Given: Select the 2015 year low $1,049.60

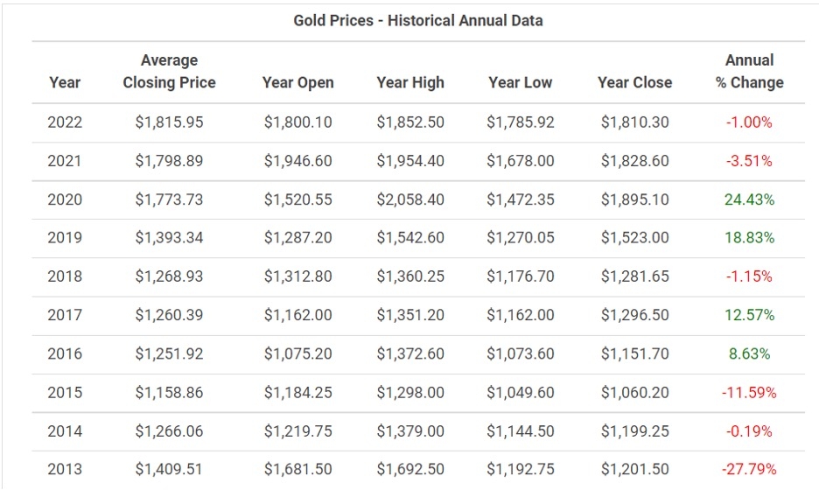Looking at the screenshot, I should pyautogui.click(x=521, y=392).
